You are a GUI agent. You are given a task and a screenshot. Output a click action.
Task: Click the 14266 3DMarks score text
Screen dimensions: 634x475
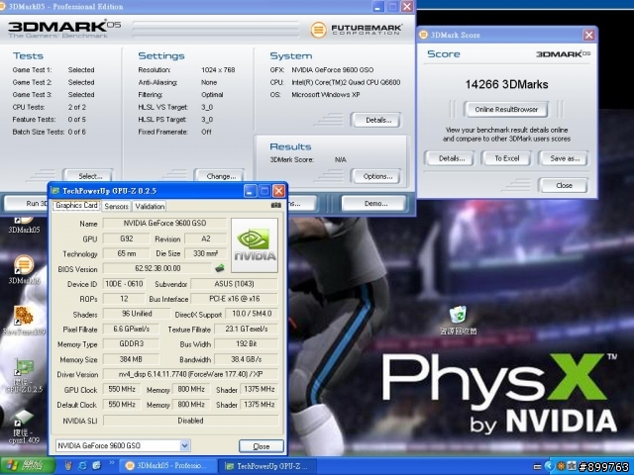pyautogui.click(x=506, y=84)
